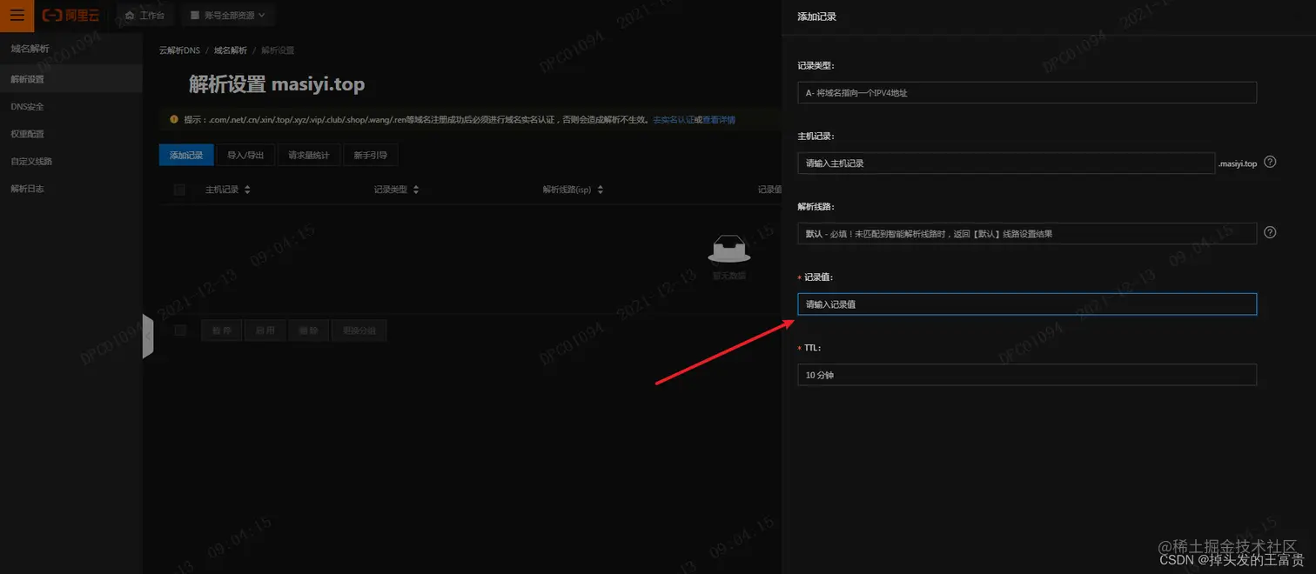The height and width of the screenshot is (574, 1316).
Task: Click the help icon next to 解析线路 field
Action: pyautogui.click(x=1269, y=232)
